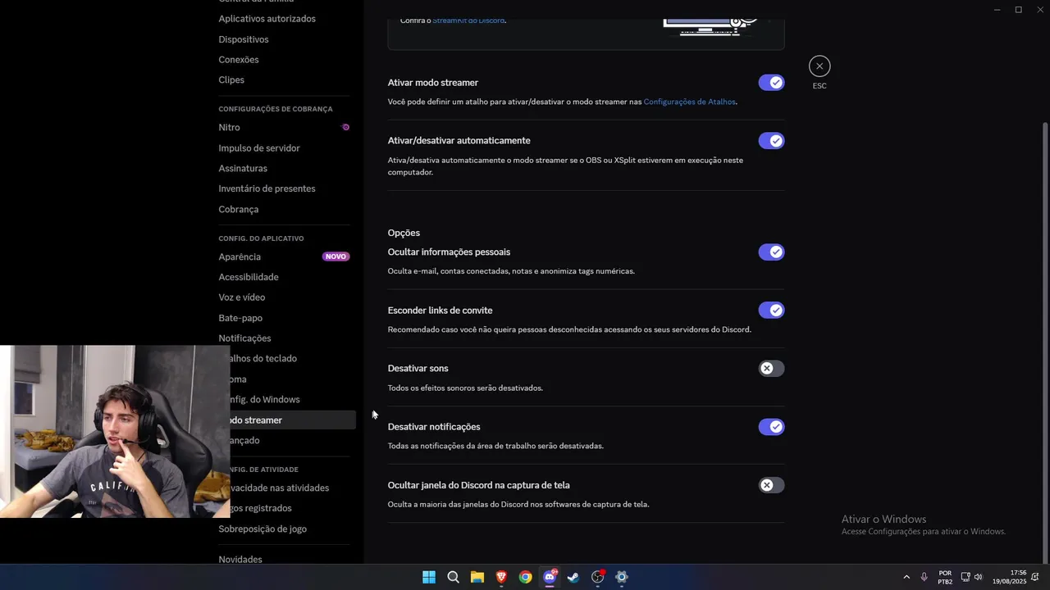Screen dimensions: 1050x590
Task: Click 'Todos os efeitos sonoros serão desativados' text
Action: tap(465, 388)
